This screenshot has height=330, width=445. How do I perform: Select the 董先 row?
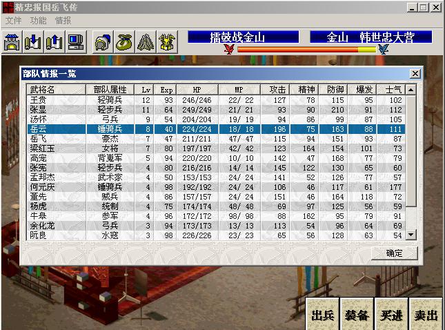tap(216, 197)
